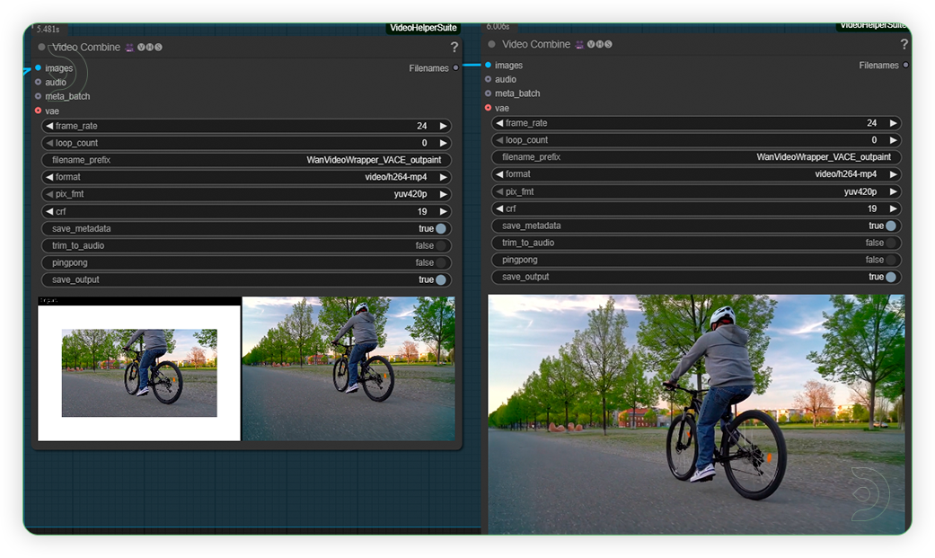Enable trim_to_audio toggle on left node
The width and height of the screenshot is (935, 558).
440,246
